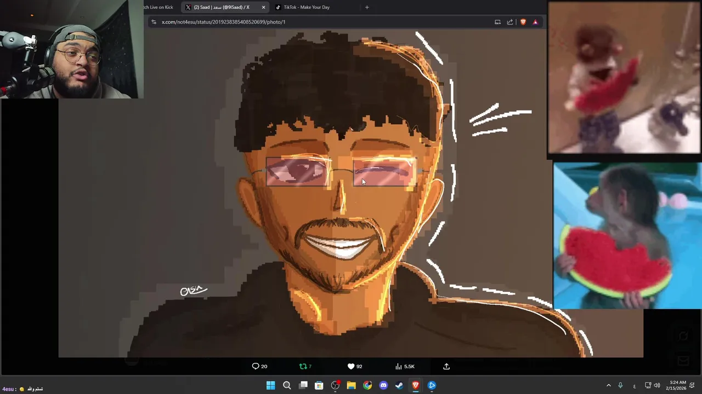Screen dimensions: 702x394
Task: Click the share page icon in address bar
Action: [510, 22]
